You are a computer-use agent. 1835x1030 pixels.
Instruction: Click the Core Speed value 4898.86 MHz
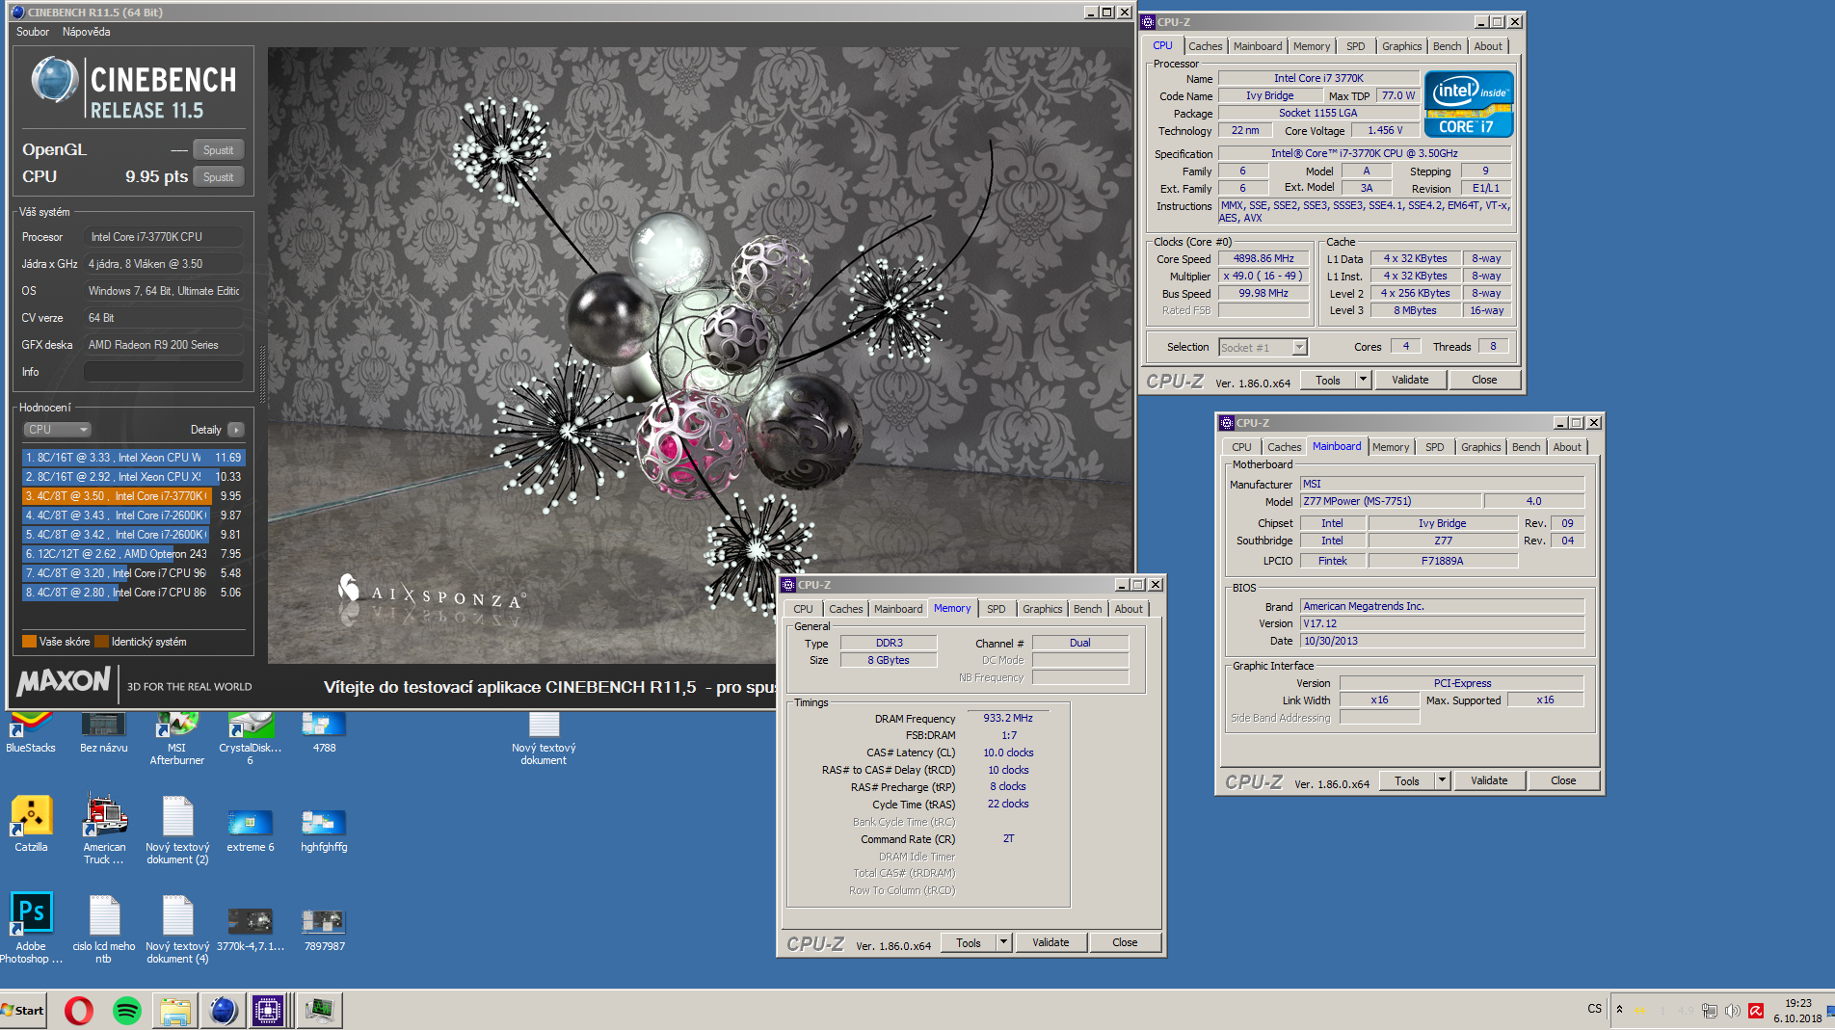(1263, 259)
